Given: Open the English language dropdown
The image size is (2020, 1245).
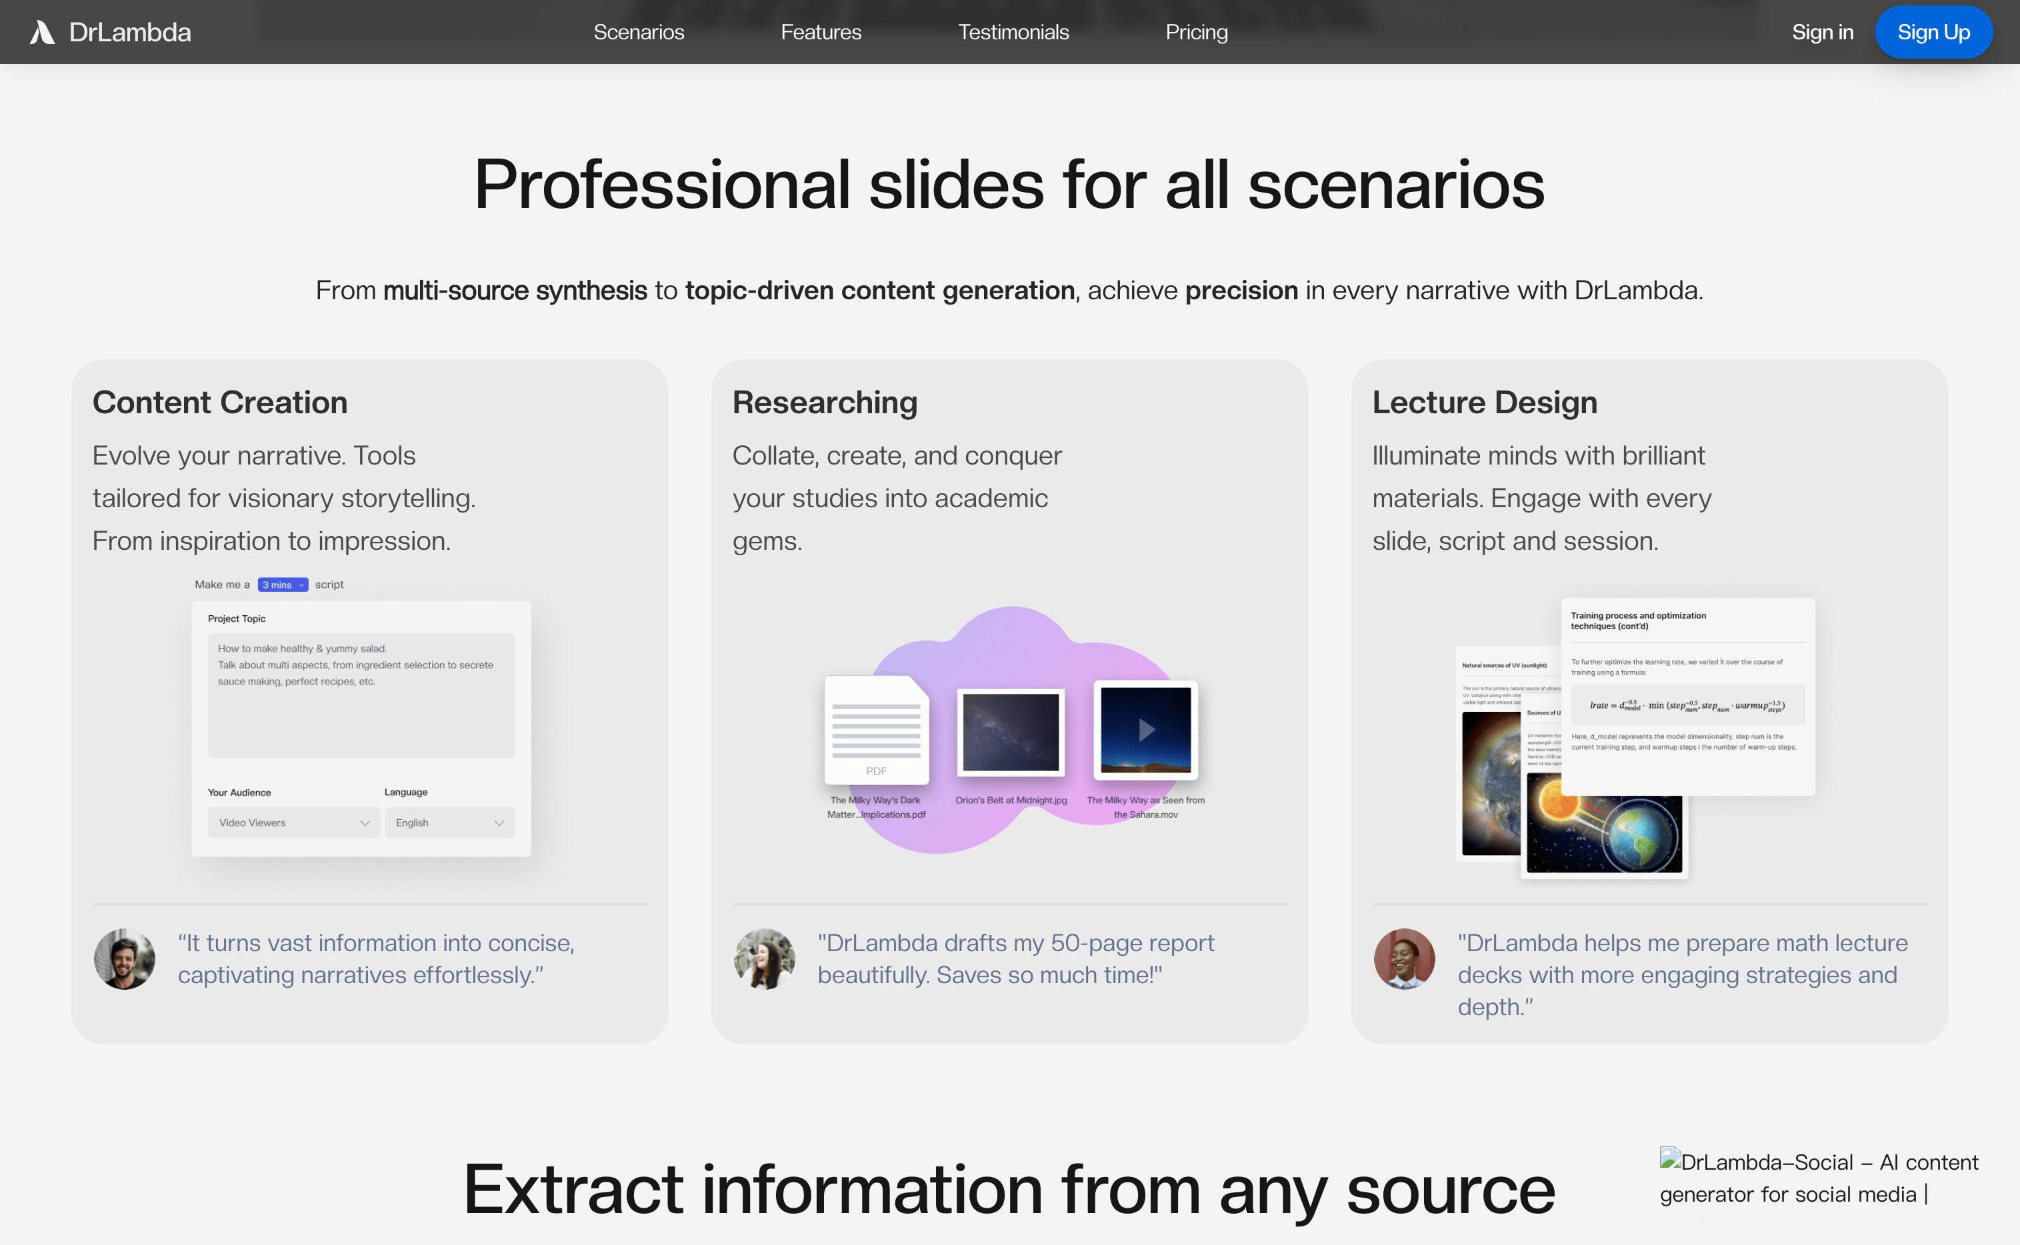Looking at the screenshot, I should pyautogui.click(x=449, y=822).
